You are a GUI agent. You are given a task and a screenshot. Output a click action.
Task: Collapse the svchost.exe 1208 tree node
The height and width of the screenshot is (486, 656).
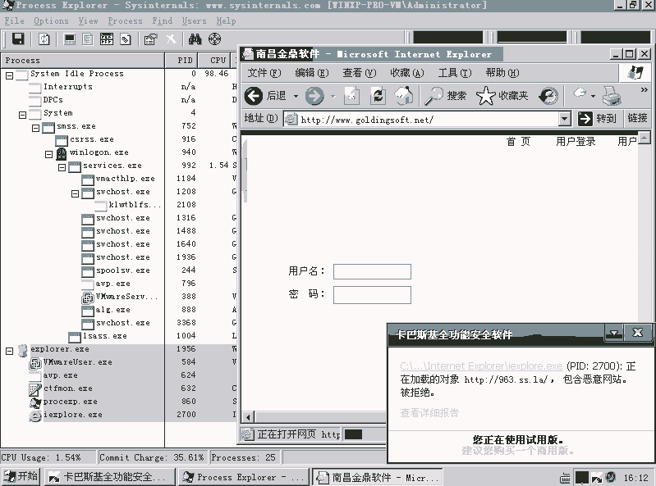(75, 193)
